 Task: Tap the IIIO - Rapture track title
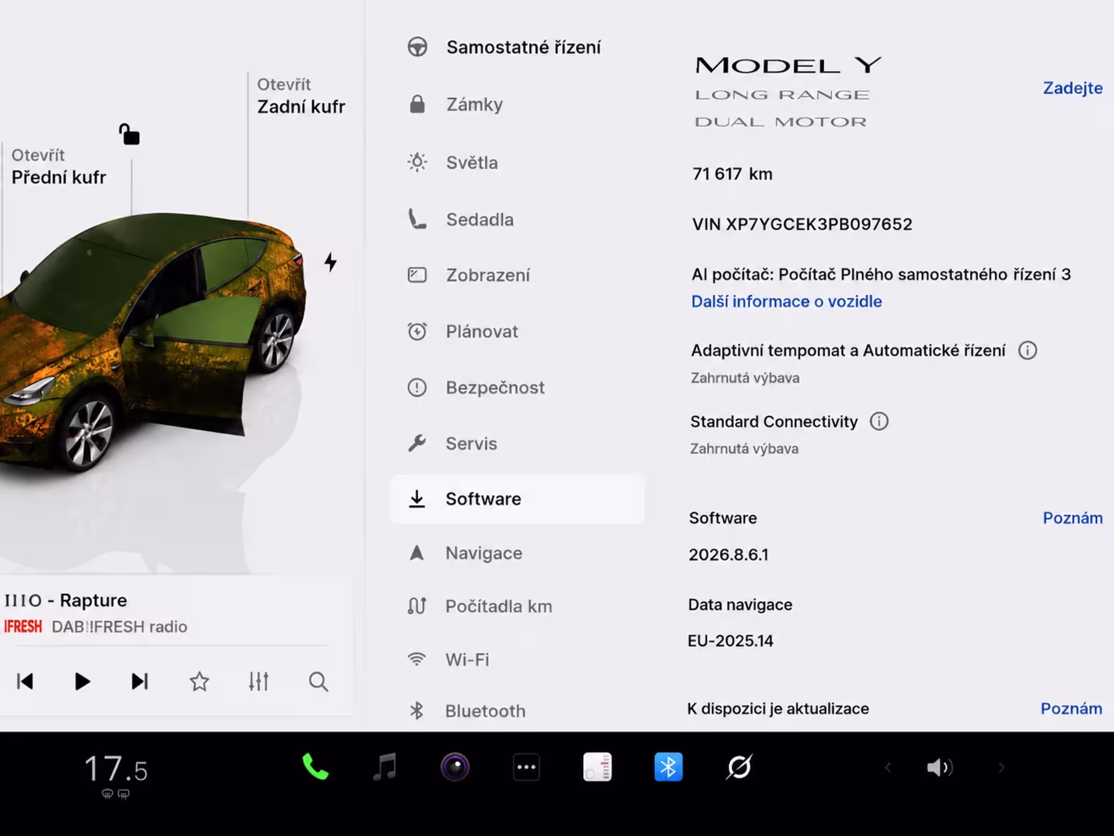66,600
